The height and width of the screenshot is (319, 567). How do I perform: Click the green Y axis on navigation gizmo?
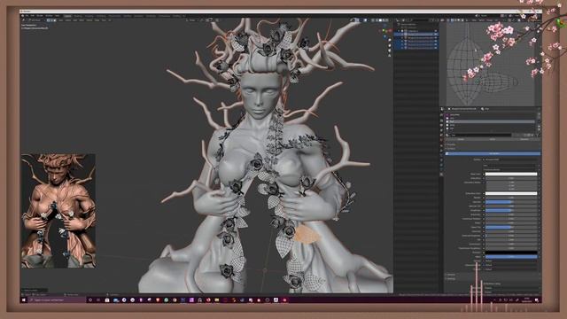coord(384,29)
